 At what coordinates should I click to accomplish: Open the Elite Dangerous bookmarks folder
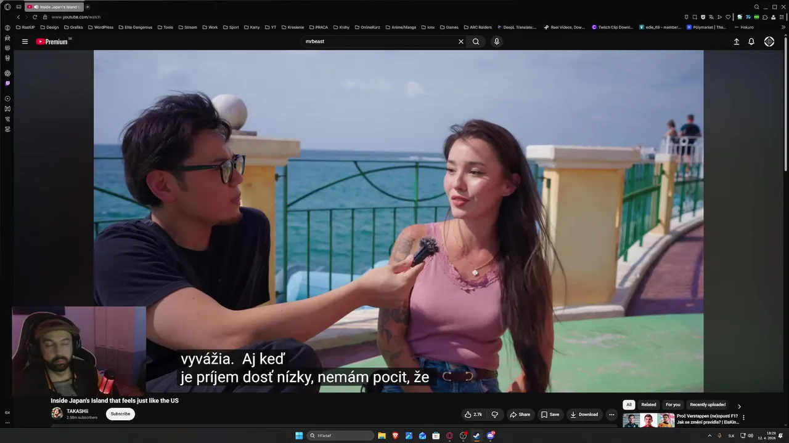136,27
